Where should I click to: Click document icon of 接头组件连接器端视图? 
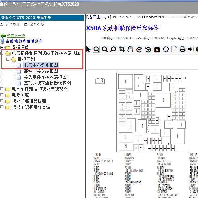tap(19, 77)
